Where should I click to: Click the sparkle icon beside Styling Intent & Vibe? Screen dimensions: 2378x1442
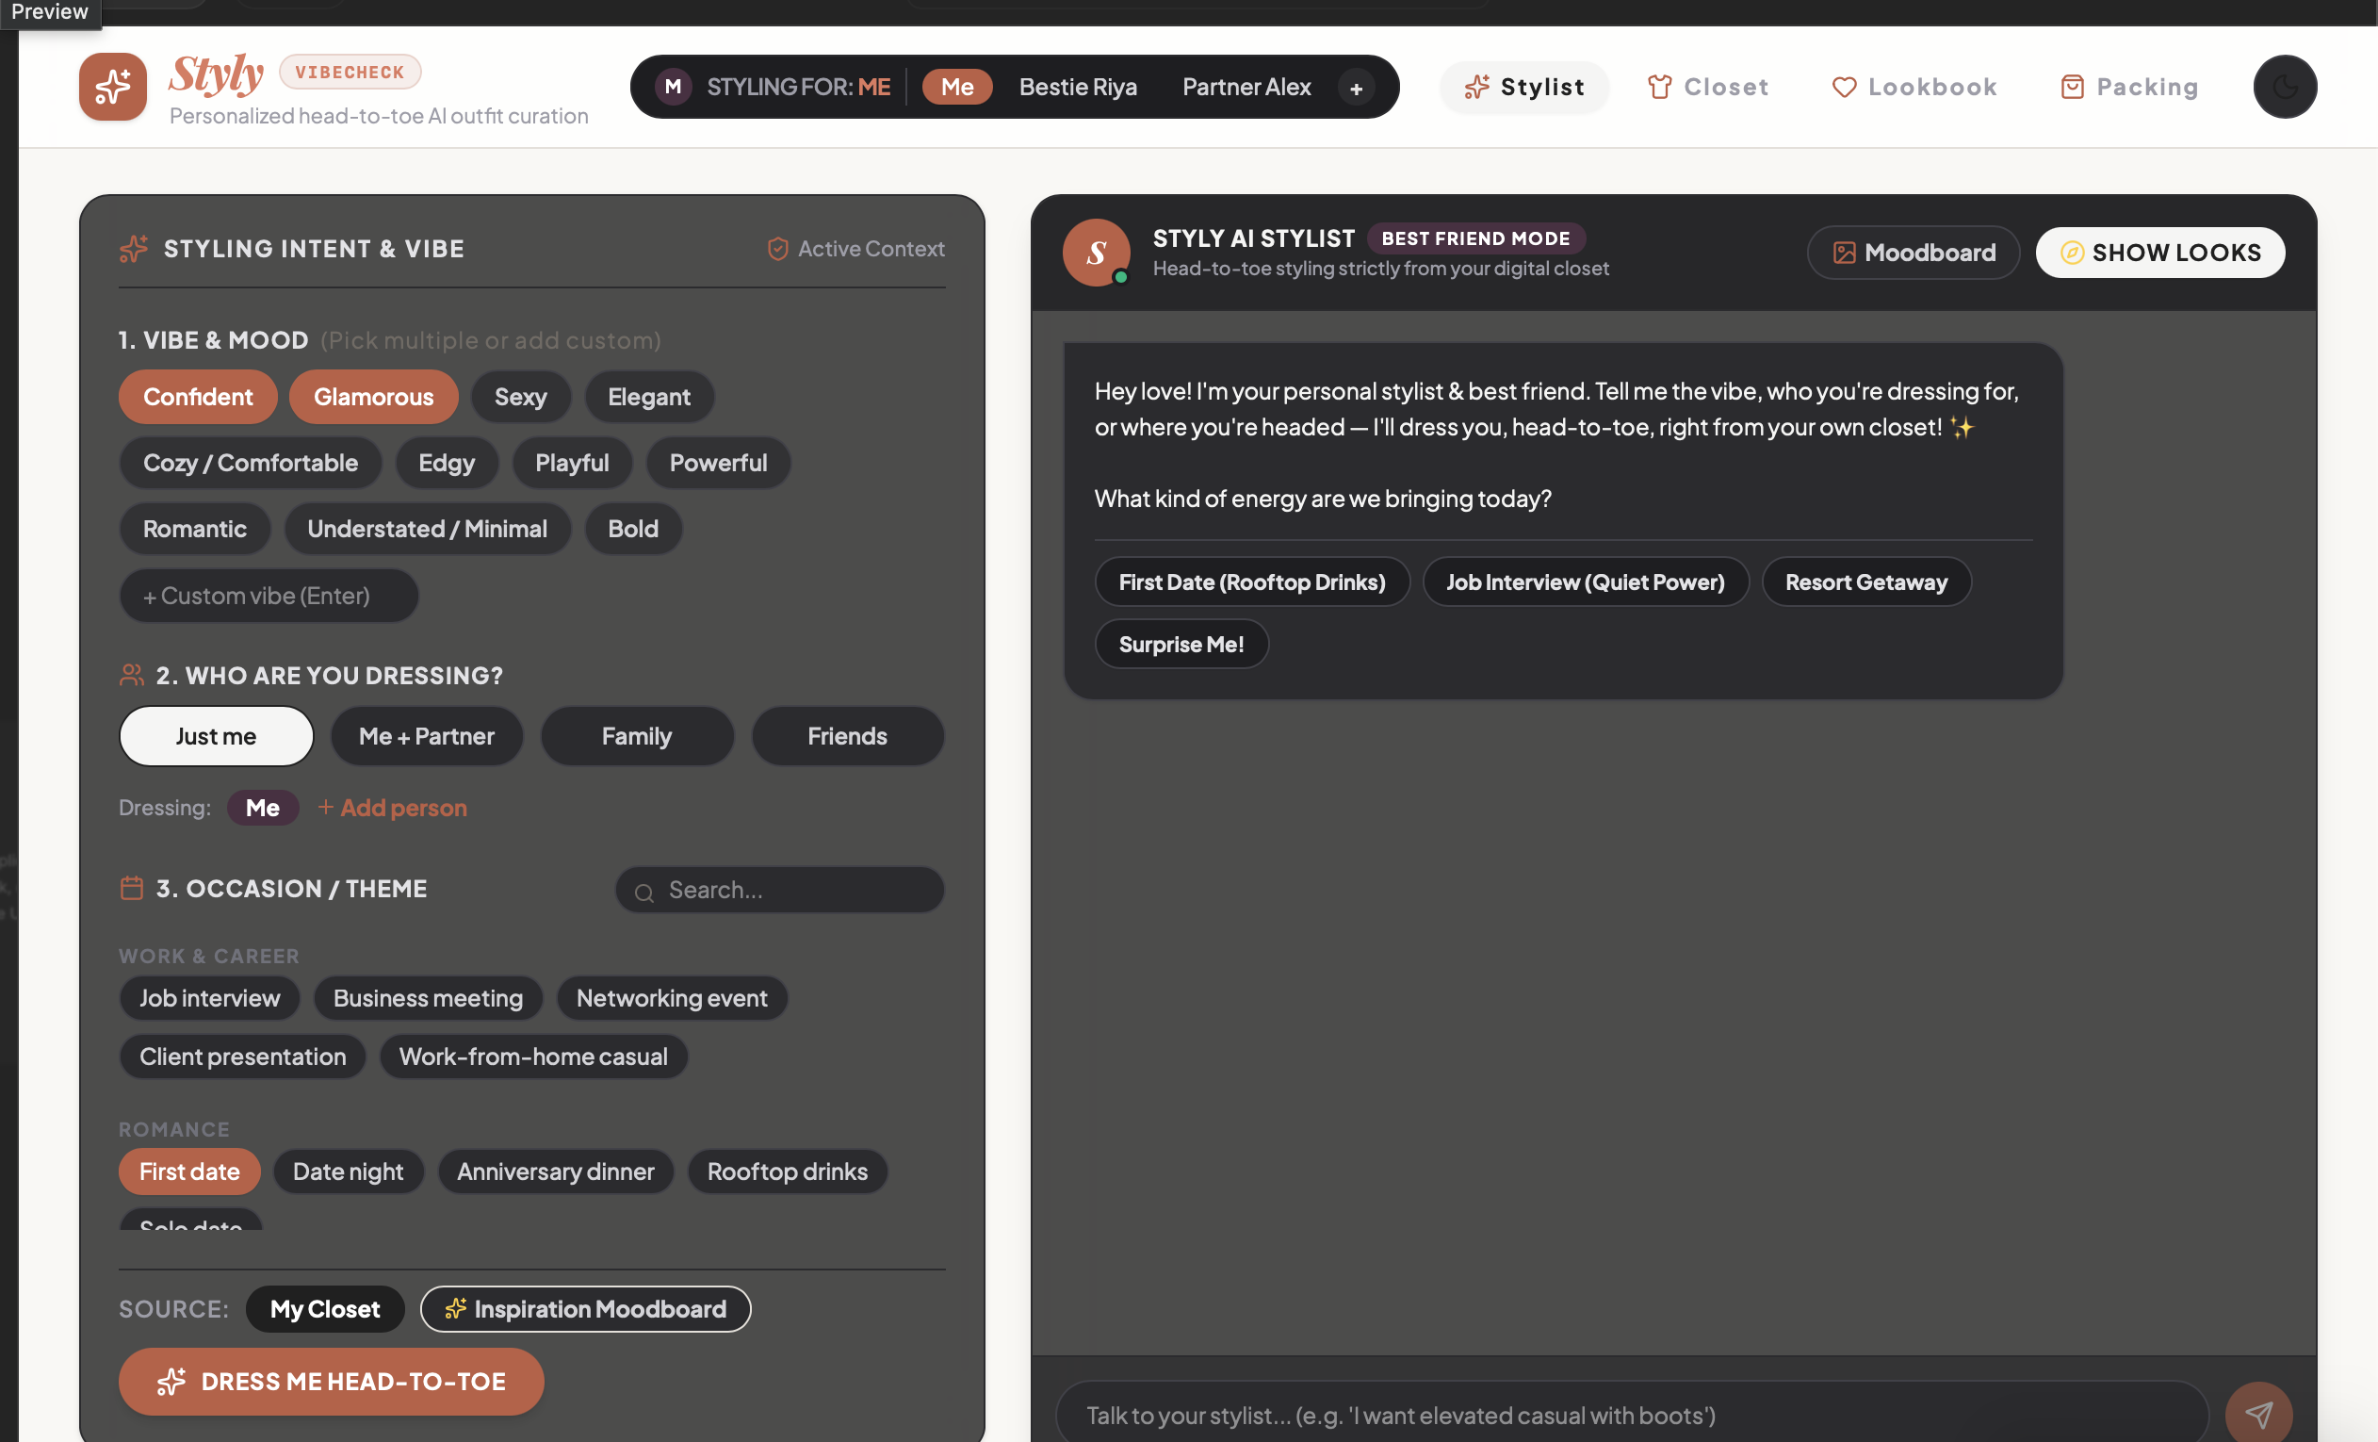pyautogui.click(x=134, y=249)
